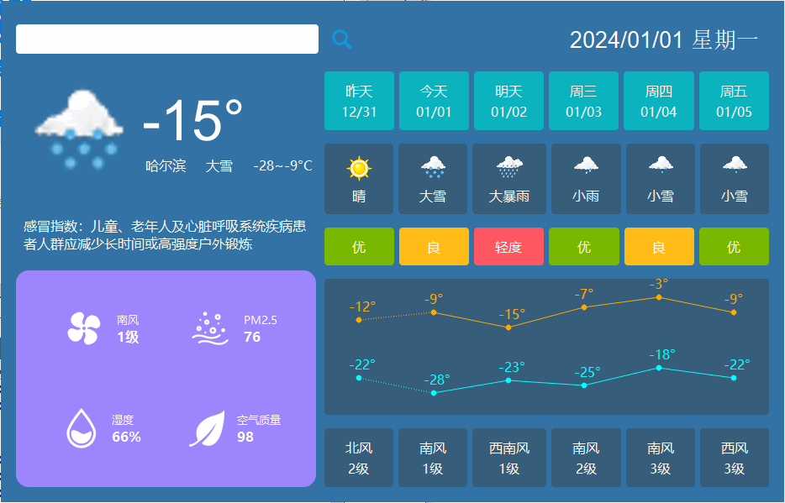Click the orange 良 badge under 今天
The height and width of the screenshot is (503, 785).
pos(434,247)
